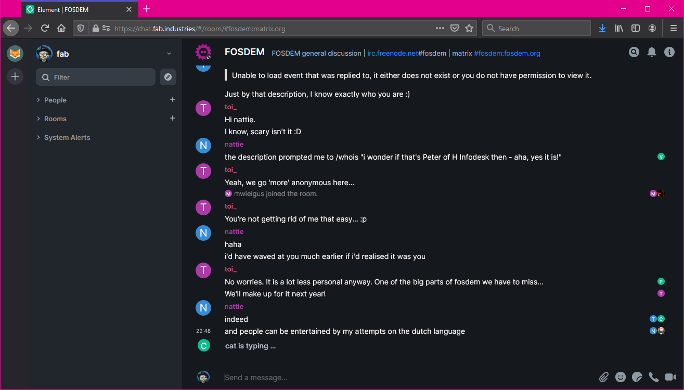This screenshot has height=390, width=684.
Task: Start a voice call
Action: point(654,377)
